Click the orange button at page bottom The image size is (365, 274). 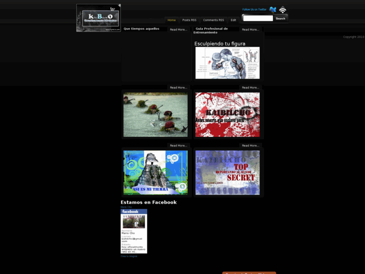(249, 273)
